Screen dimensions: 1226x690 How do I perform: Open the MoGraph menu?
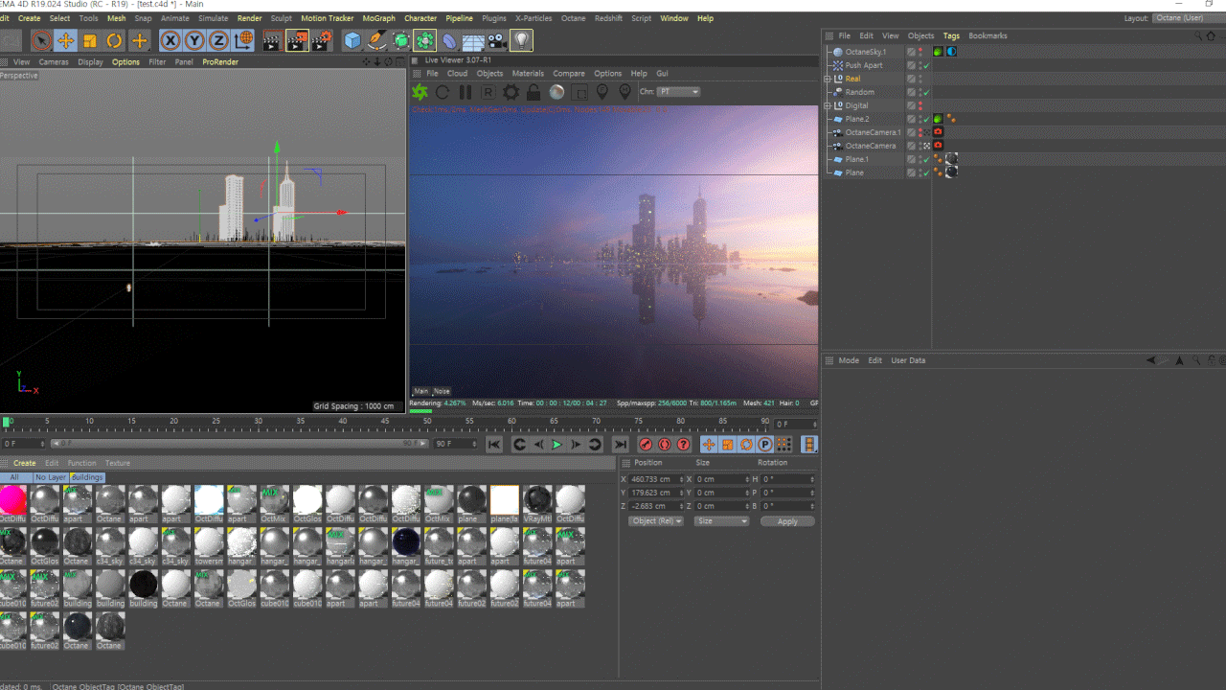pyautogui.click(x=378, y=18)
